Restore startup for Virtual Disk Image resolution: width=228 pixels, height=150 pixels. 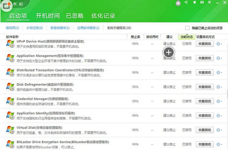(205, 130)
